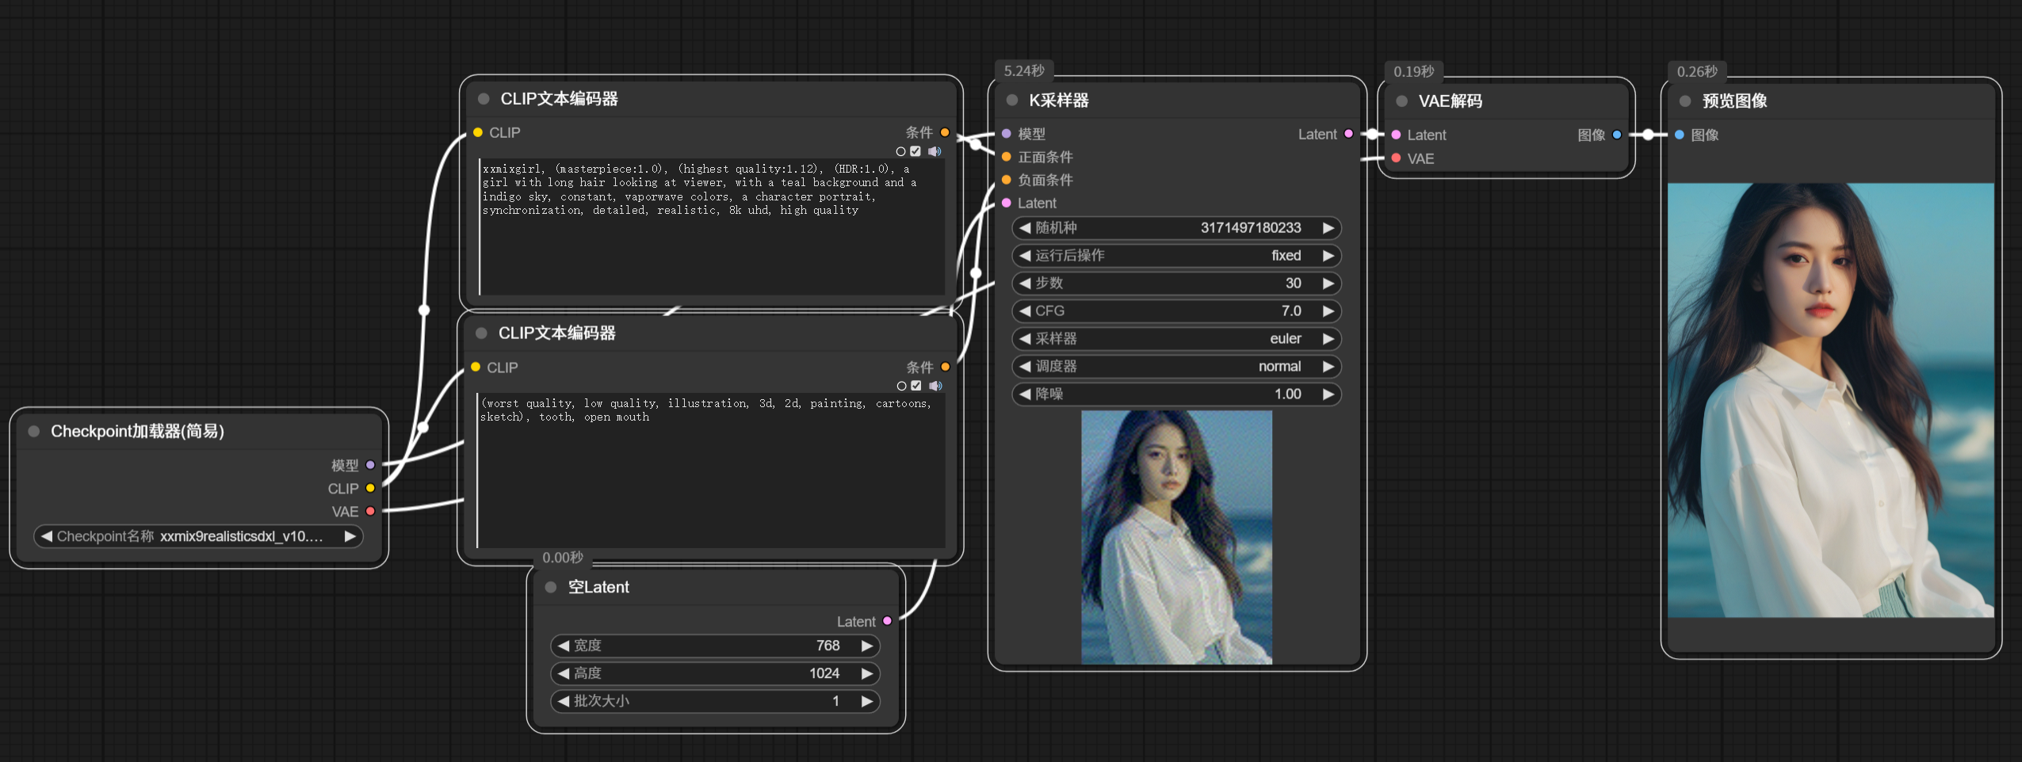
Task: Collapse the VAE解码 node via its title dot
Action: point(1401,101)
